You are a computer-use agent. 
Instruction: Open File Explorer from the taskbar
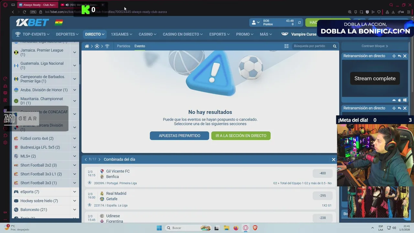[x=226, y=228]
